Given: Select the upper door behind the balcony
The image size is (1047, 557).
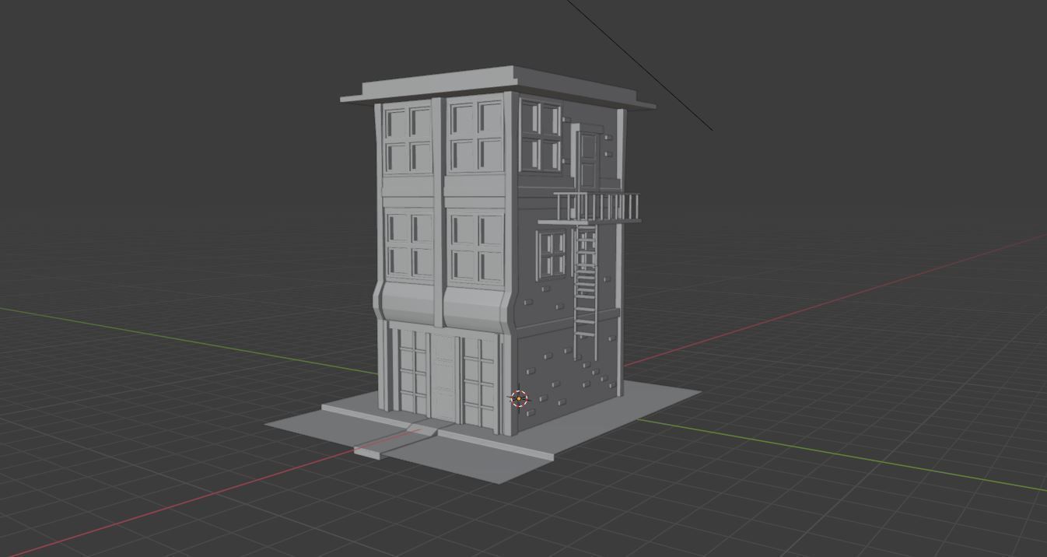Looking at the screenshot, I should (589, 161).
